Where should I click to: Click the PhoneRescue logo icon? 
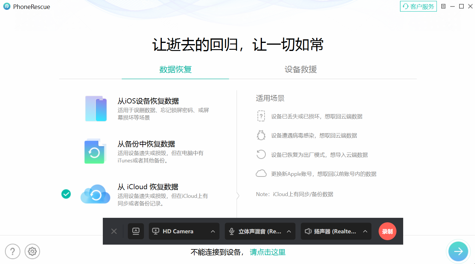7,6
